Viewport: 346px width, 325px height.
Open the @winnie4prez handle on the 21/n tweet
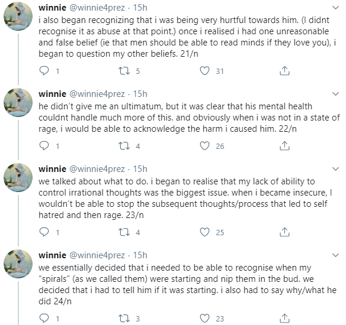point(97,8)
